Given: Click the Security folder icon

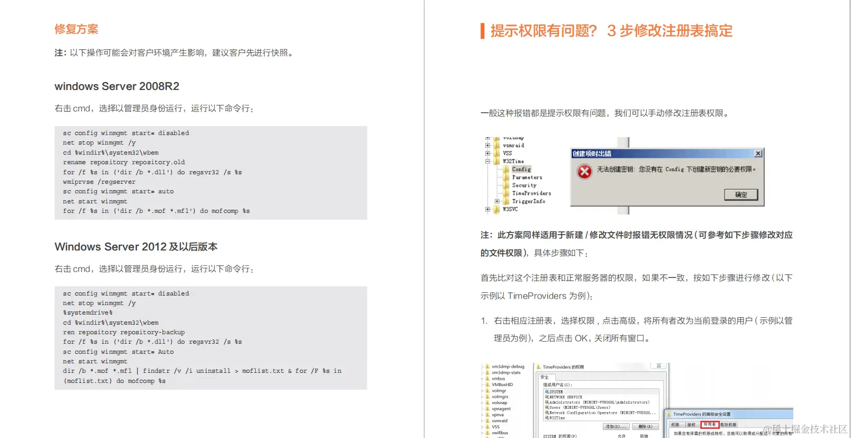Looking at the screenshot, I should (506, 185).
